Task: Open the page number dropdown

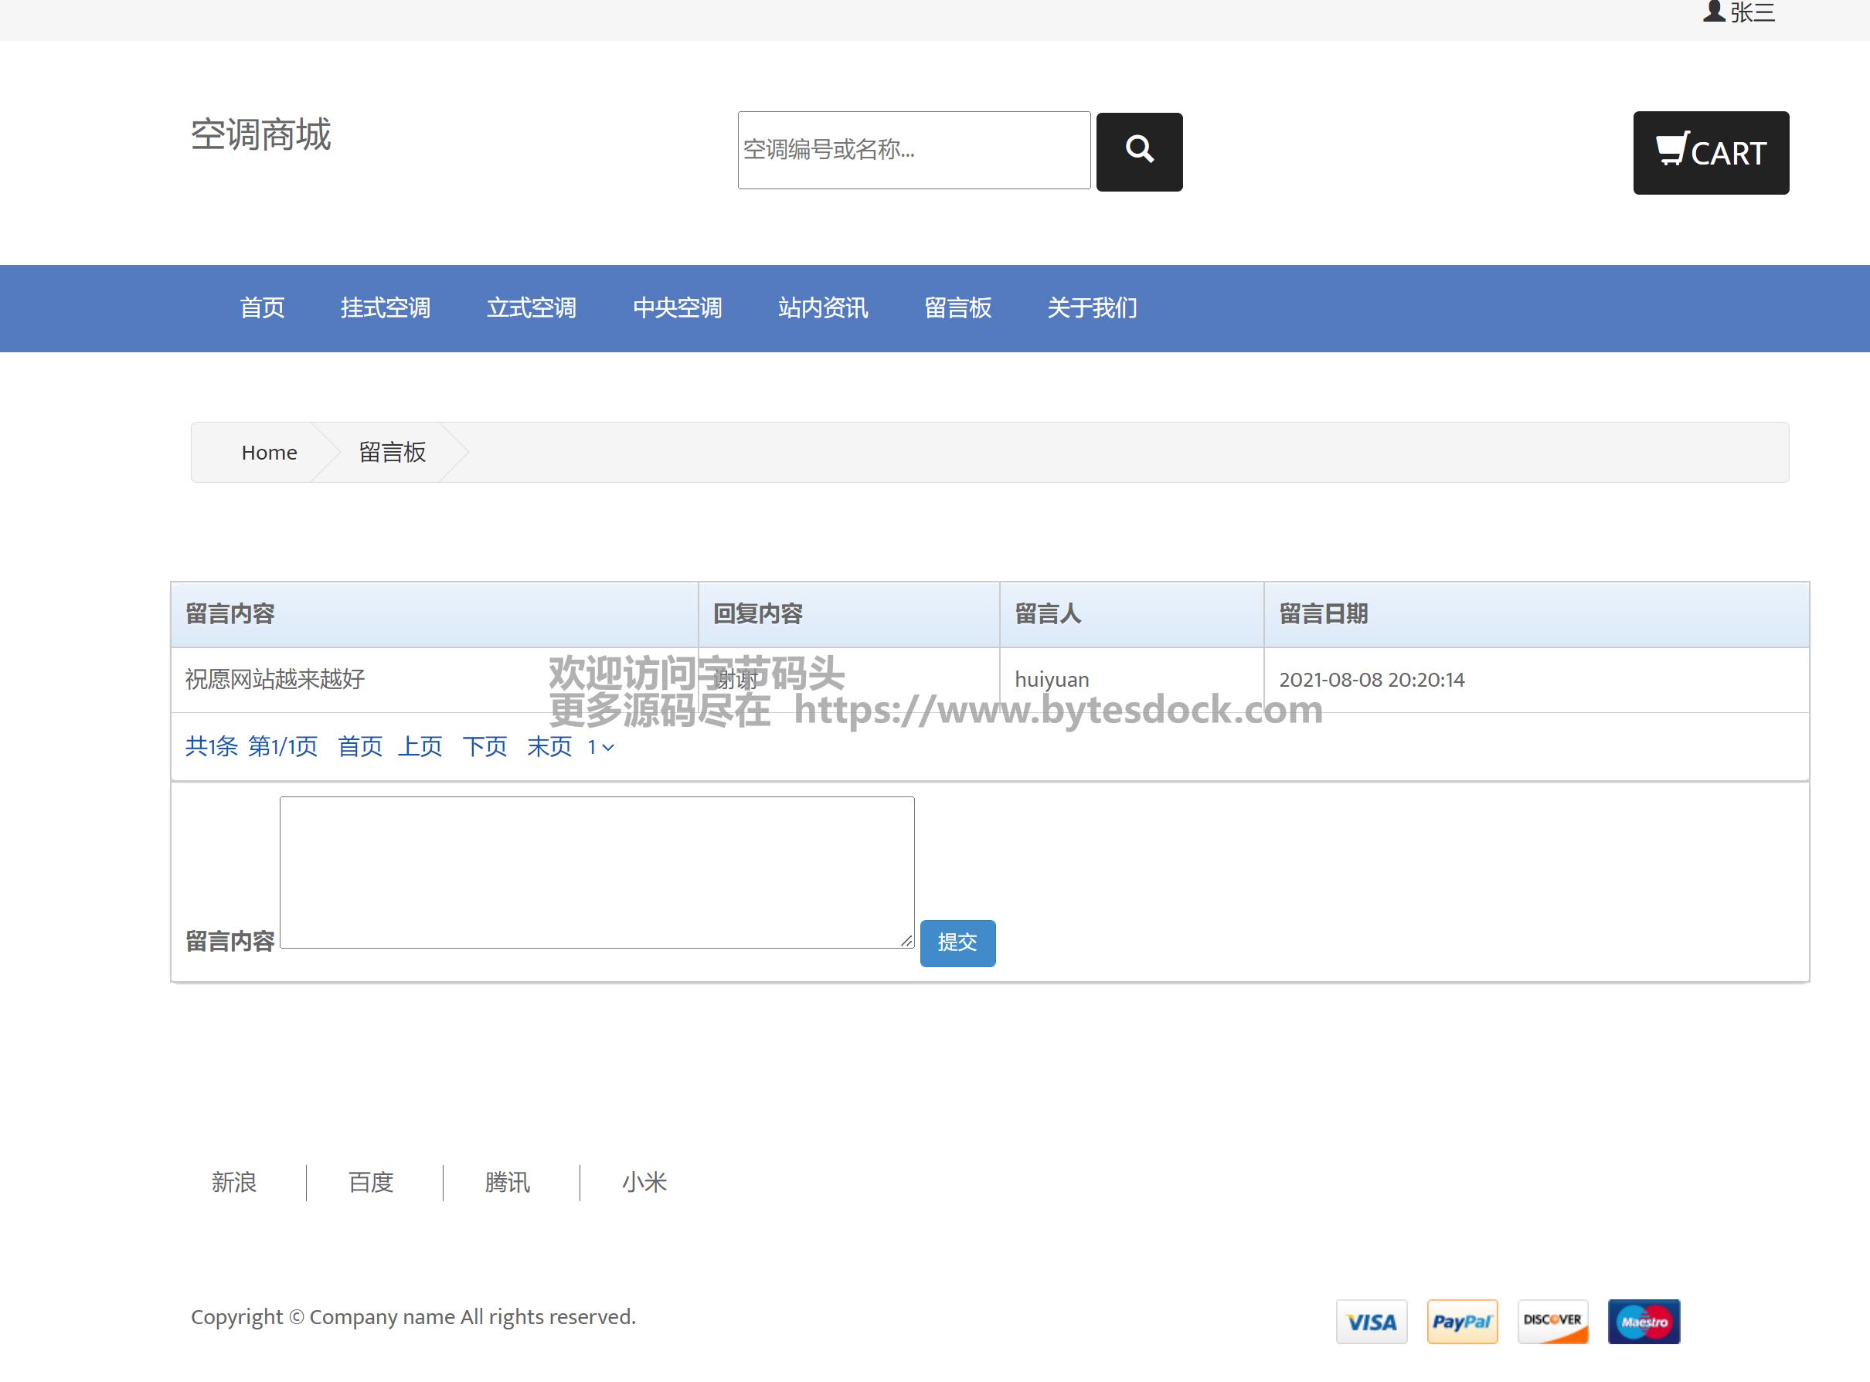Action: (x=600, y=747)
